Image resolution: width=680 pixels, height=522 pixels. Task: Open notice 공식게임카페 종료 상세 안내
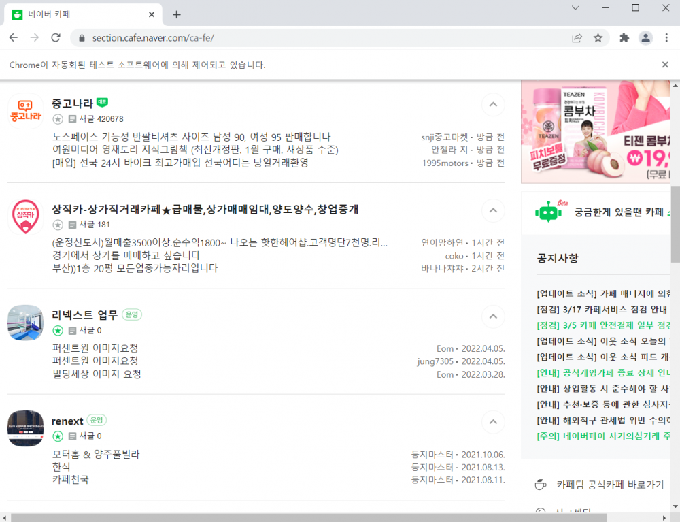[603, 373]
